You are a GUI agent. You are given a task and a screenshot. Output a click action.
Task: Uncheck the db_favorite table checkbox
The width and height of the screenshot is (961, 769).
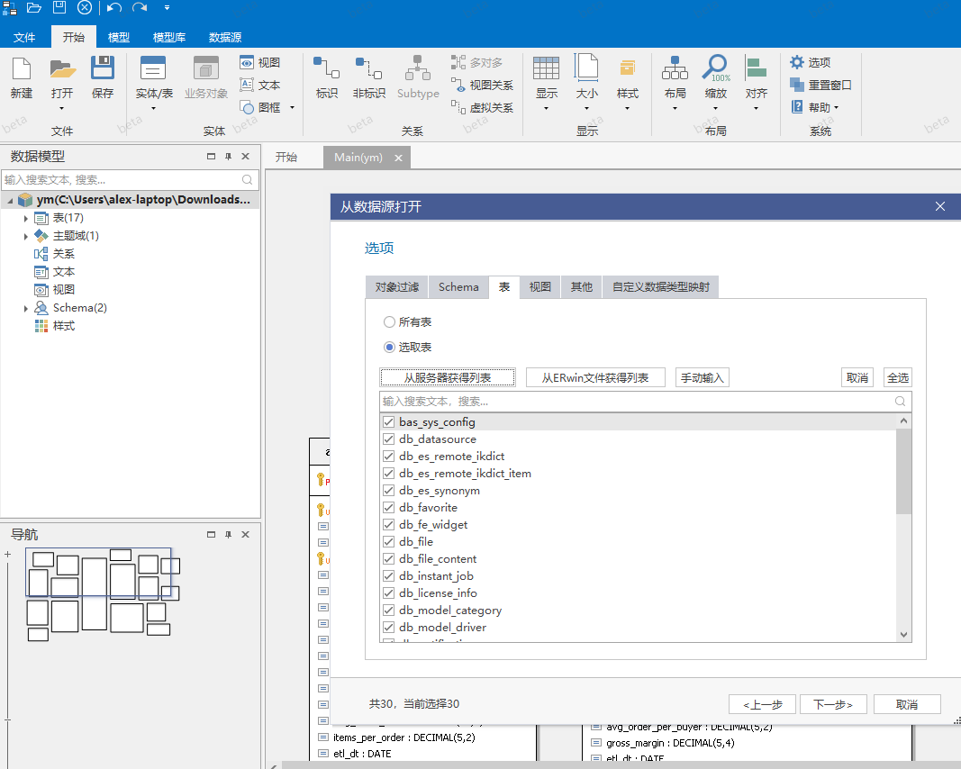[388, 507]
